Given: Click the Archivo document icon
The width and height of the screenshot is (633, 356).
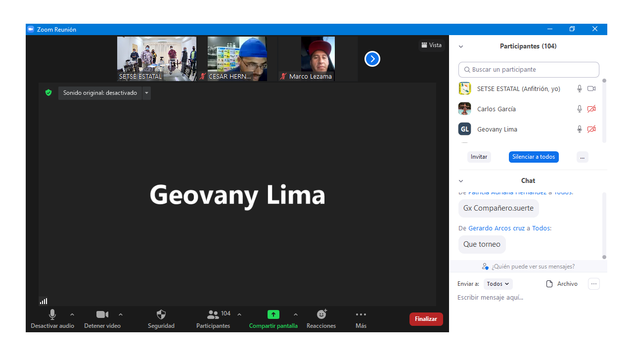Looking at the screenshot, I should tap(549, 284).
